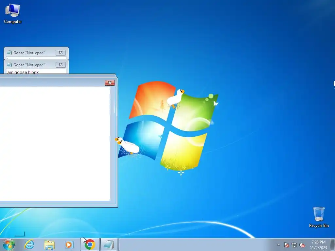This screenshot has width=335, height=251.
Task: Click inside the large blank white window
Action: (x=55, y=143)
